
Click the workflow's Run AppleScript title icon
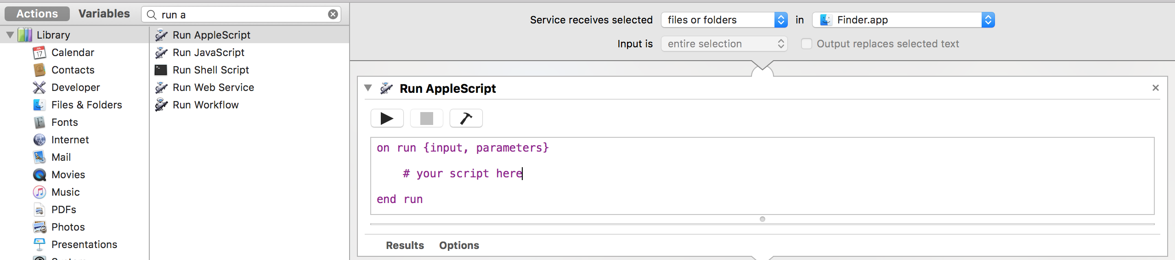tap(387, 88)
